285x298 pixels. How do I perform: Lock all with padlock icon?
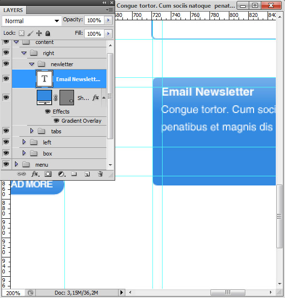tap(47, 33)
